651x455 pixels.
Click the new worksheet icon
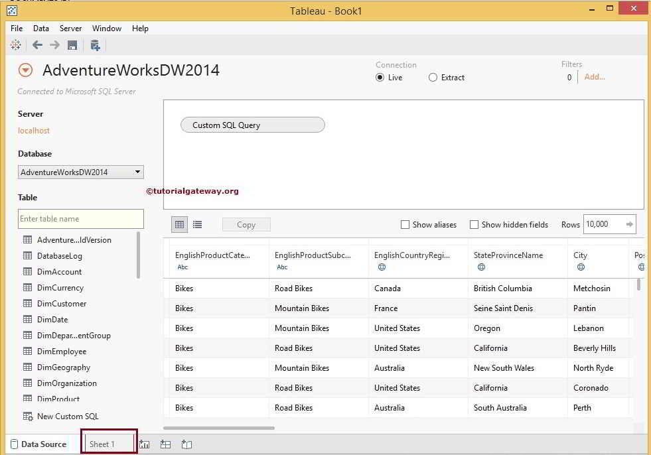(145, 444)
